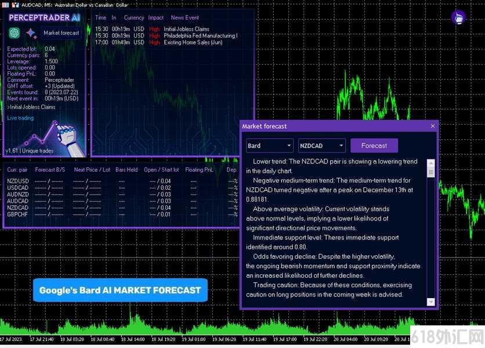Select the NZDCAD row in pairs table

122,208
